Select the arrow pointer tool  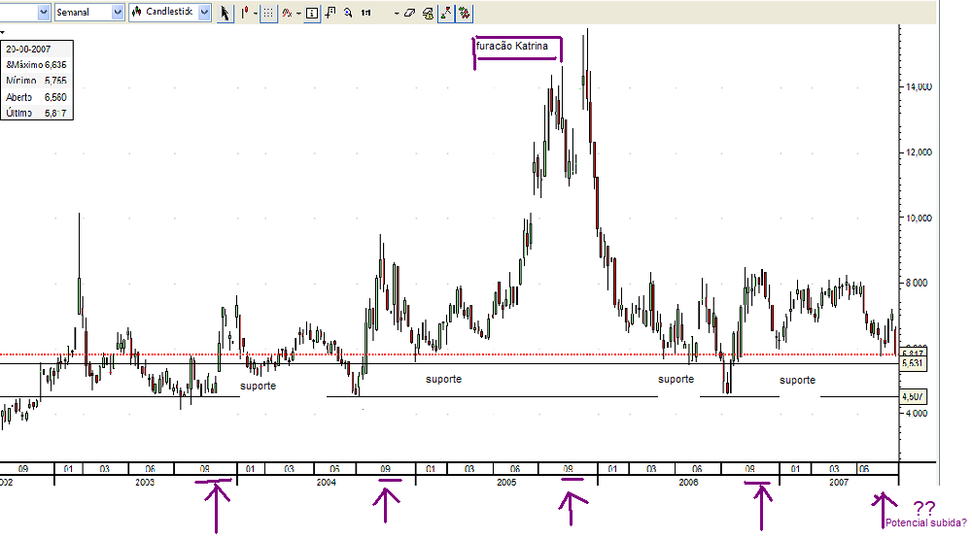pyautogui.click(x=225, y=13)
